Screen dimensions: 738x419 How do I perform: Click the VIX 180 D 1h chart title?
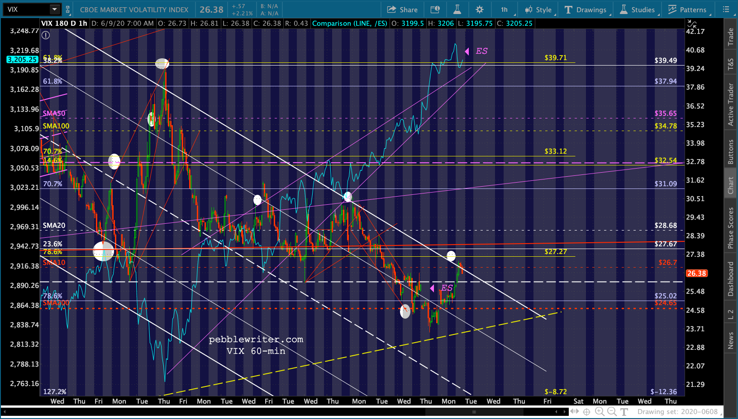64,24
